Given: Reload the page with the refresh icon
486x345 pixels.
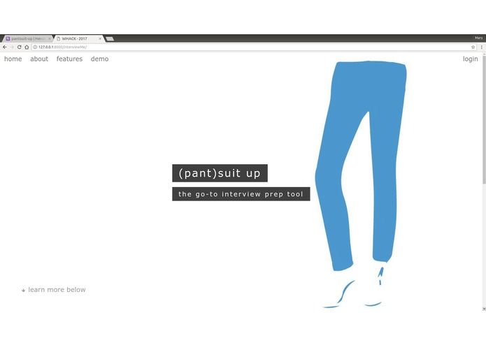Looking at the screenshot, I should point(19,47).
